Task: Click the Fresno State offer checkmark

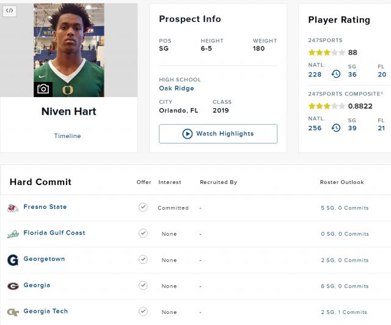Action: pos(143,207)
